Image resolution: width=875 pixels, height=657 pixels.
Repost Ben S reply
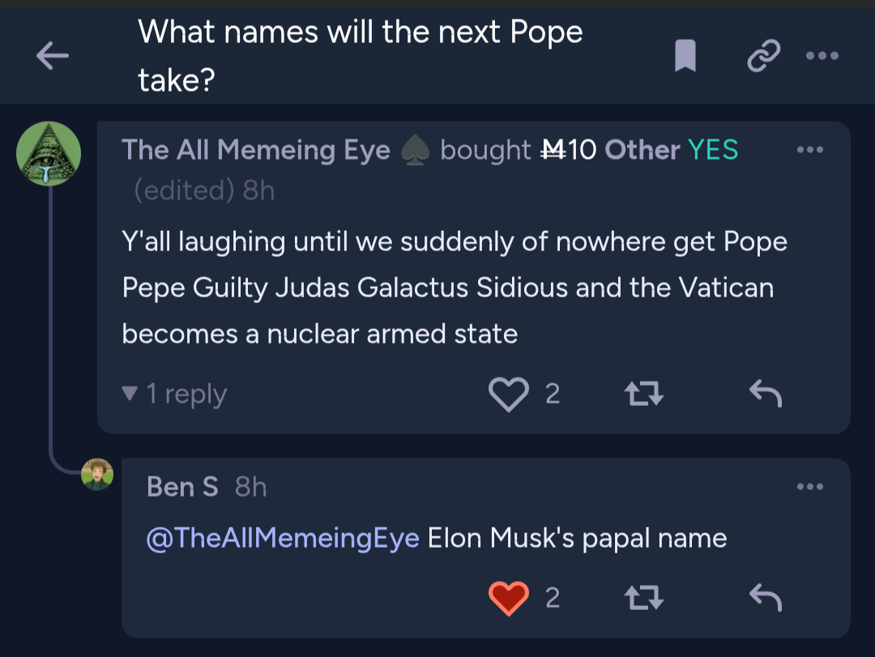tap(643, 598)
